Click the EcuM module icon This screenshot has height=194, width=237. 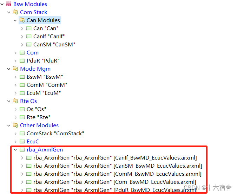click(22, 93)
